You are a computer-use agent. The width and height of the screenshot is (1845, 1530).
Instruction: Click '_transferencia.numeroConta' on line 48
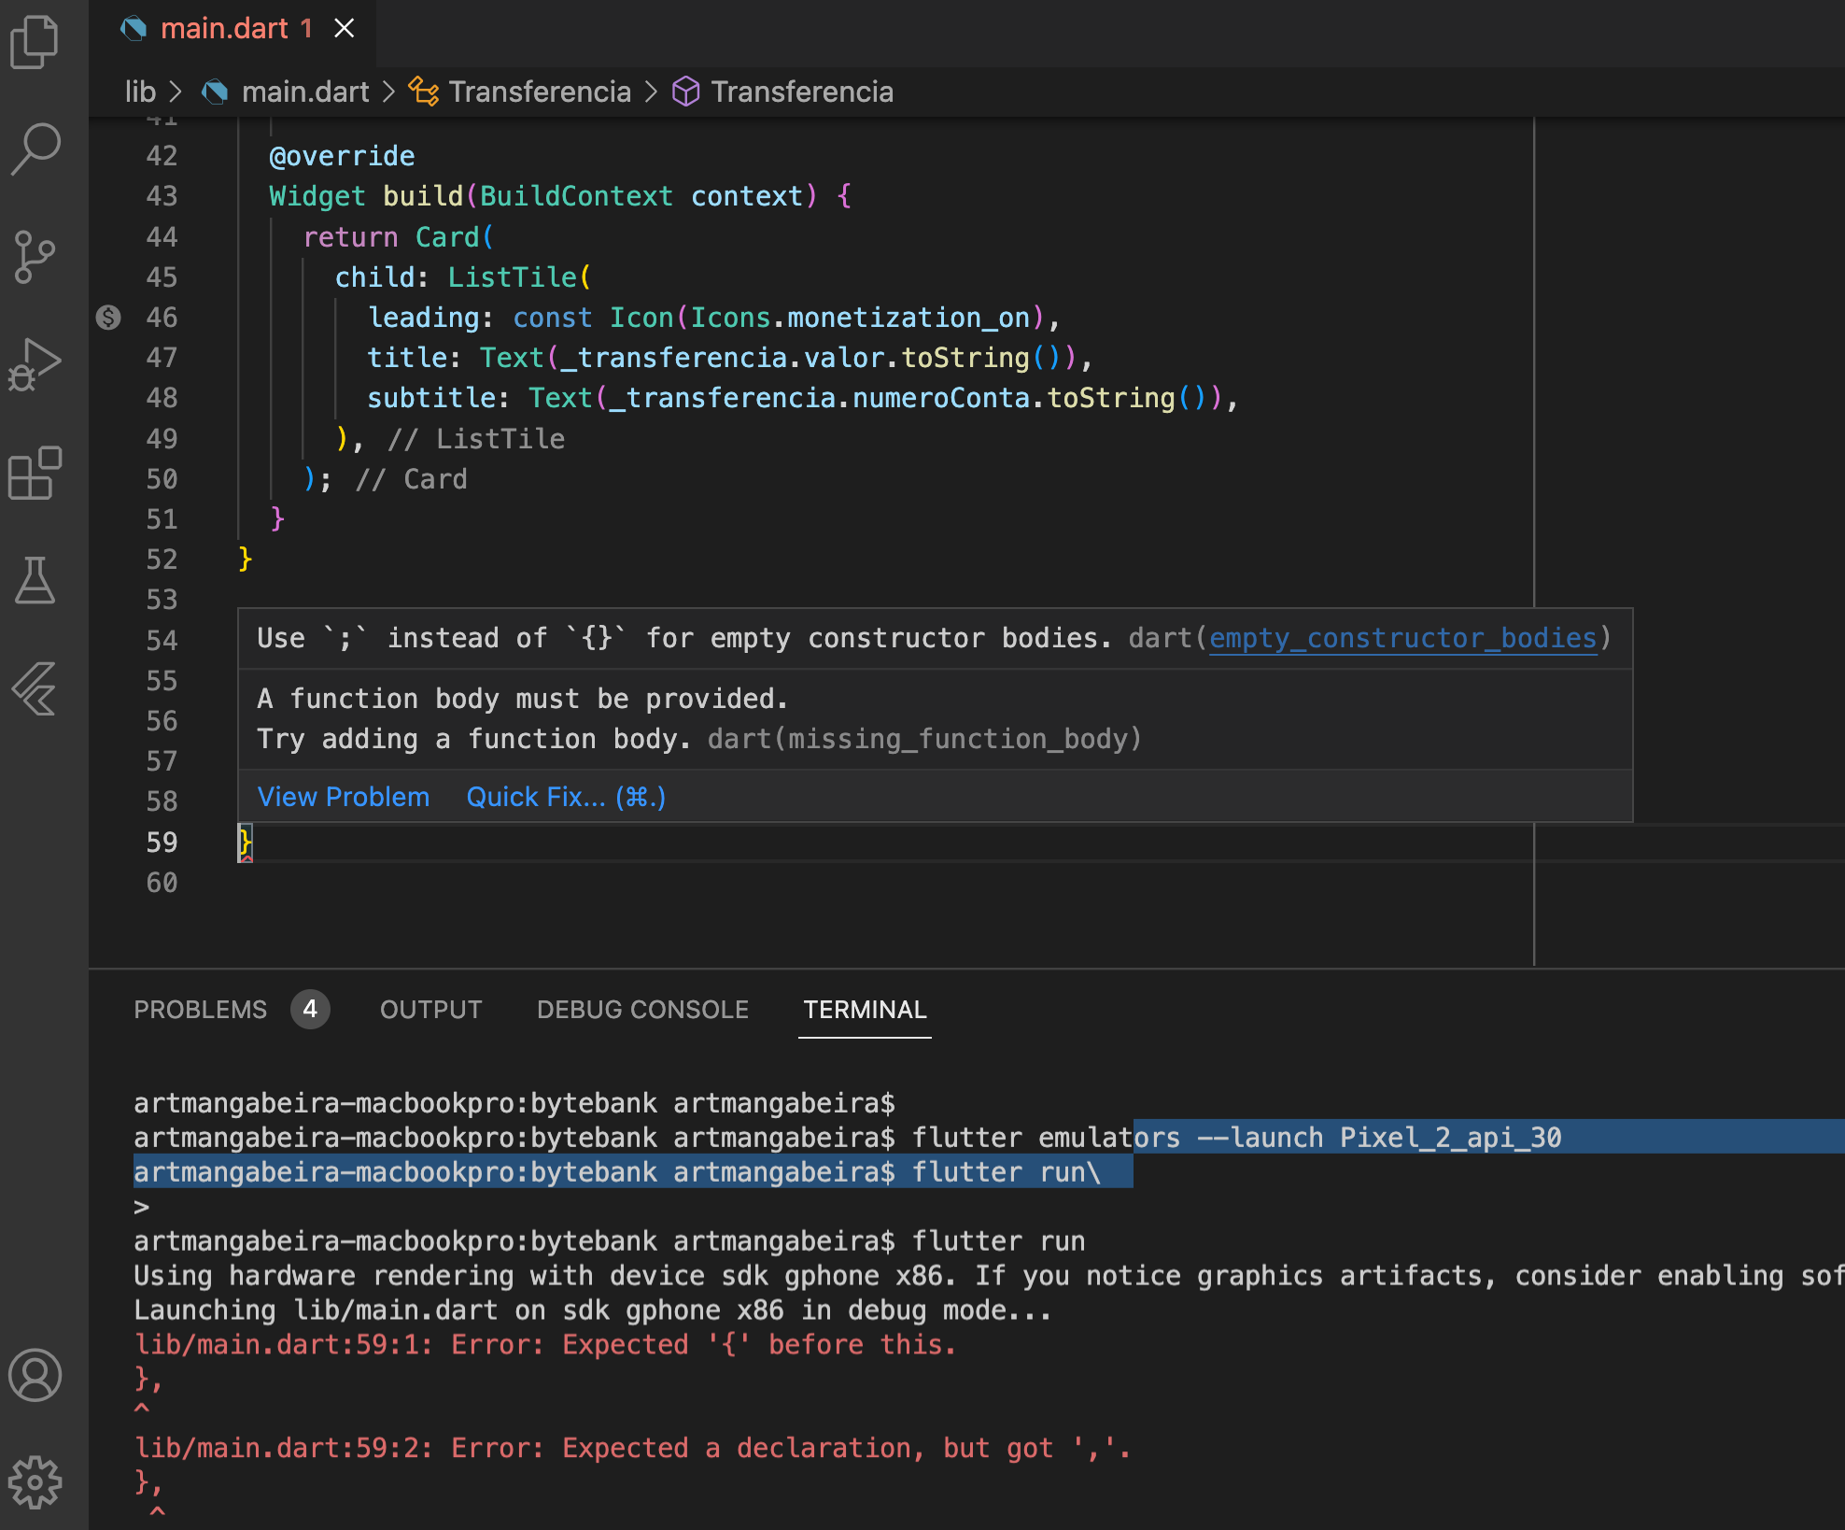(x=820, y=398)
